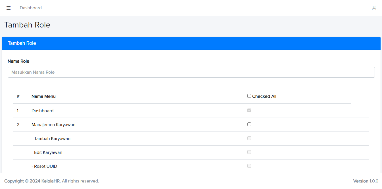
Task: Click the Nama Menu column header
Action: [43, 96]
